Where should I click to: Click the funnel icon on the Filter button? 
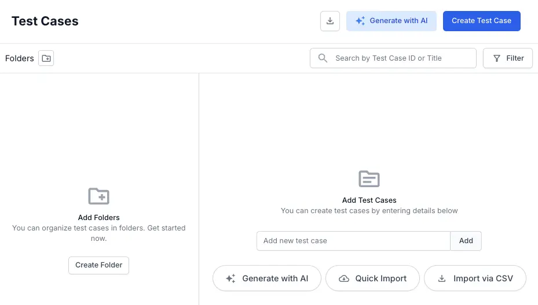coord(497,58)
